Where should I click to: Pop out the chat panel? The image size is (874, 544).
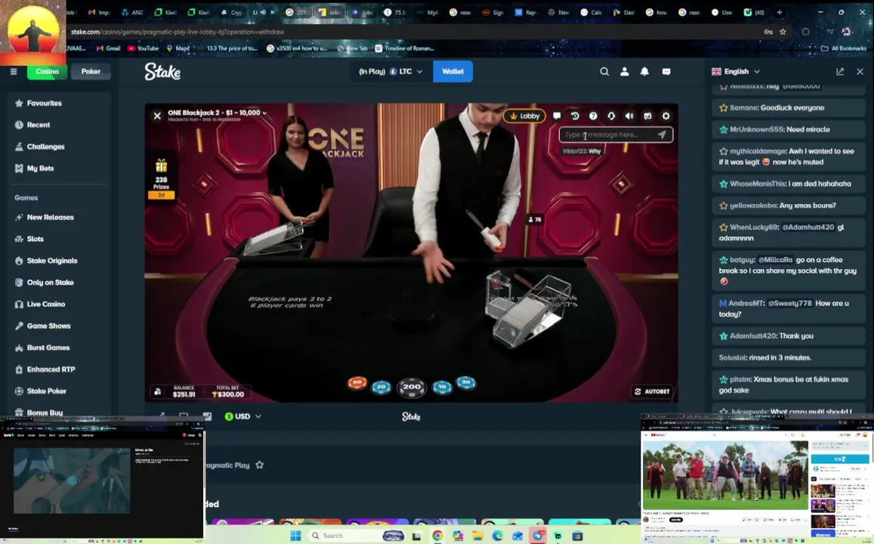coord(840,71)
